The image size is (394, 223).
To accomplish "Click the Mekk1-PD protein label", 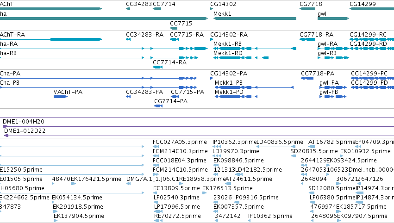I will [229, 92].
